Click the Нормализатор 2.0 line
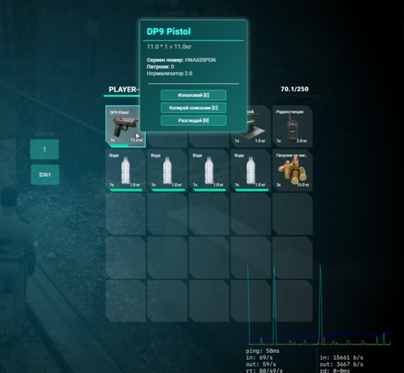 170,73
